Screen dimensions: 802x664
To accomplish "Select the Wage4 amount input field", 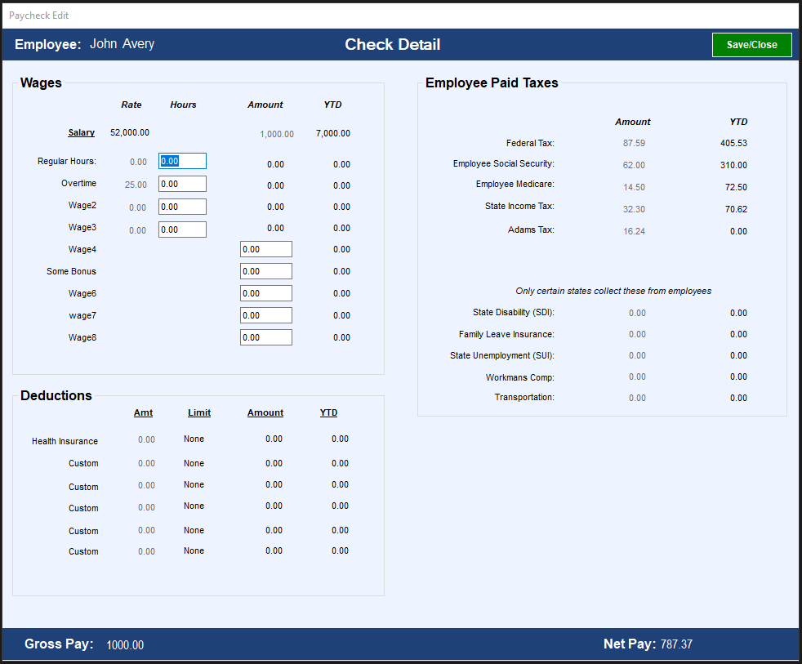I will click(266, 248).
